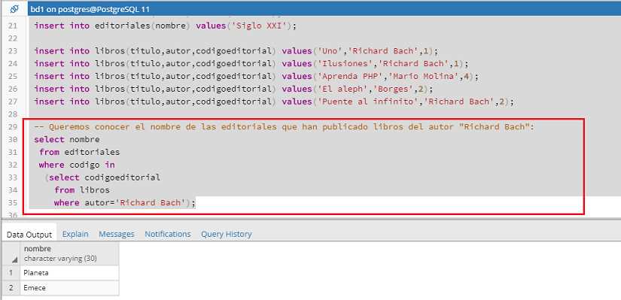Screen dimensions: 621x300
Task: Switch to the Data Output tab
Action: point(29,235)
